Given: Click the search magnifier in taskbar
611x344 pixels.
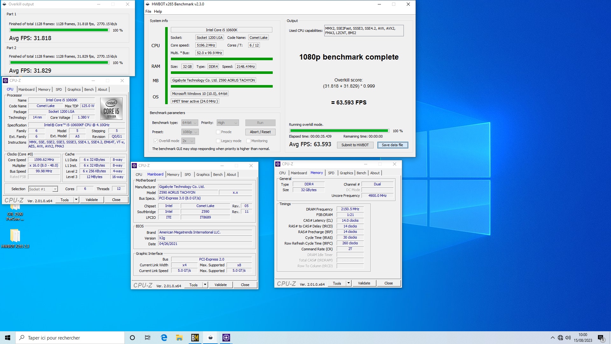Looking at the screenshot, I should [22, 338].
